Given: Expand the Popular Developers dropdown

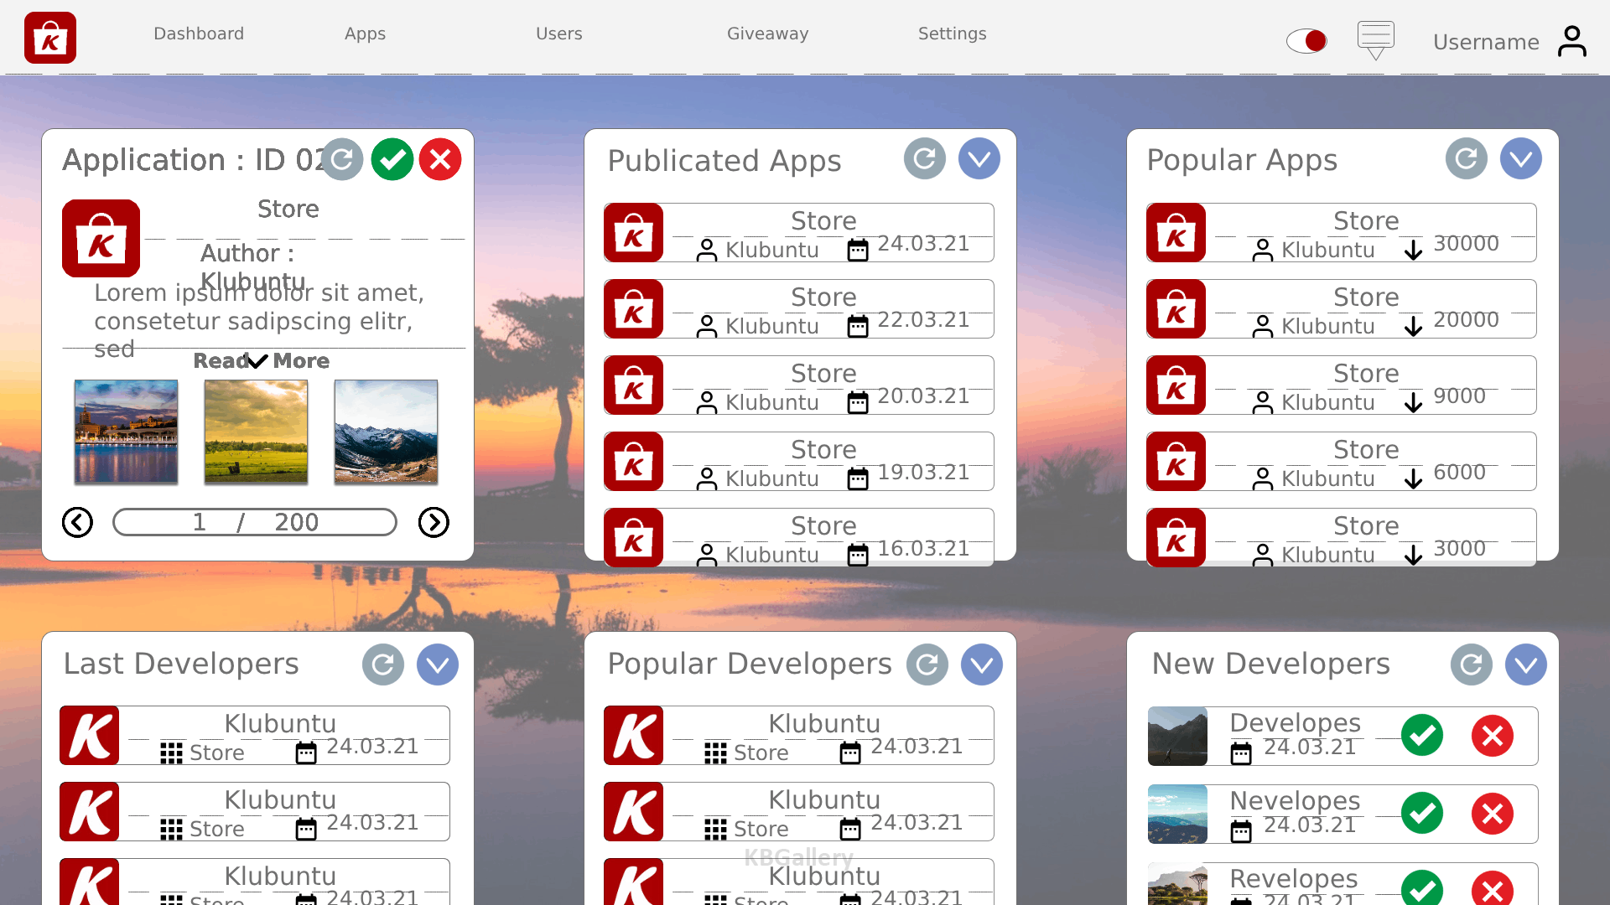Looking at the screenshot, I should point(982,665).
